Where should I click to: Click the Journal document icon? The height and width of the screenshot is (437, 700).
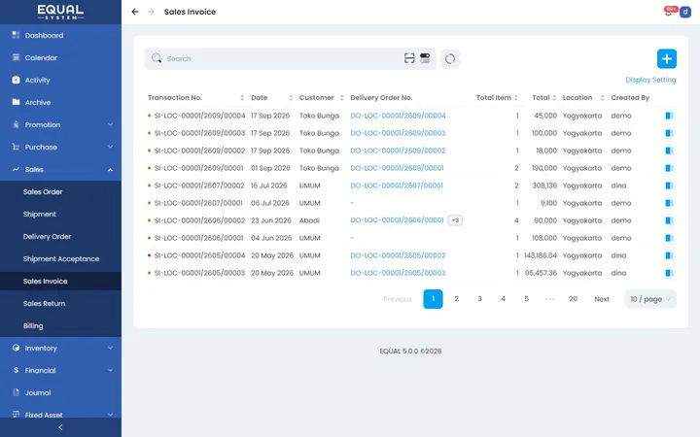(17, 392)
